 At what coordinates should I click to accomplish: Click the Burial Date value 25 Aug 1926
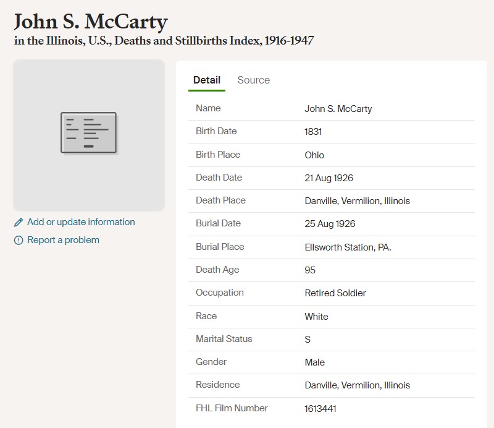click(330, 224)
